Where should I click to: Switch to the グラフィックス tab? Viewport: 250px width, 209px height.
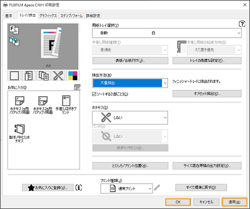coord(48,15)
